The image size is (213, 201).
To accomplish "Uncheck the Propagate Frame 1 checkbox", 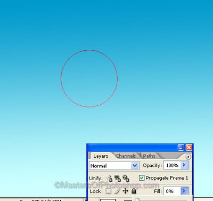I will 142,178.
